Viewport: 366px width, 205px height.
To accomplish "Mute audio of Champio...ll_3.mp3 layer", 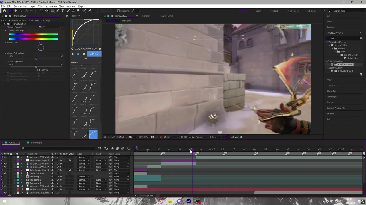I will click(5, 193).
